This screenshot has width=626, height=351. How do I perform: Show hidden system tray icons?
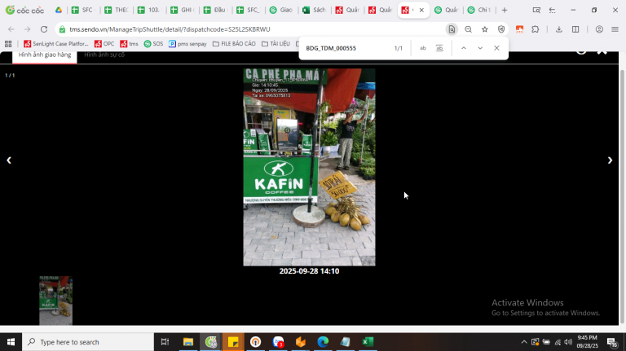[x=524, y=342]
